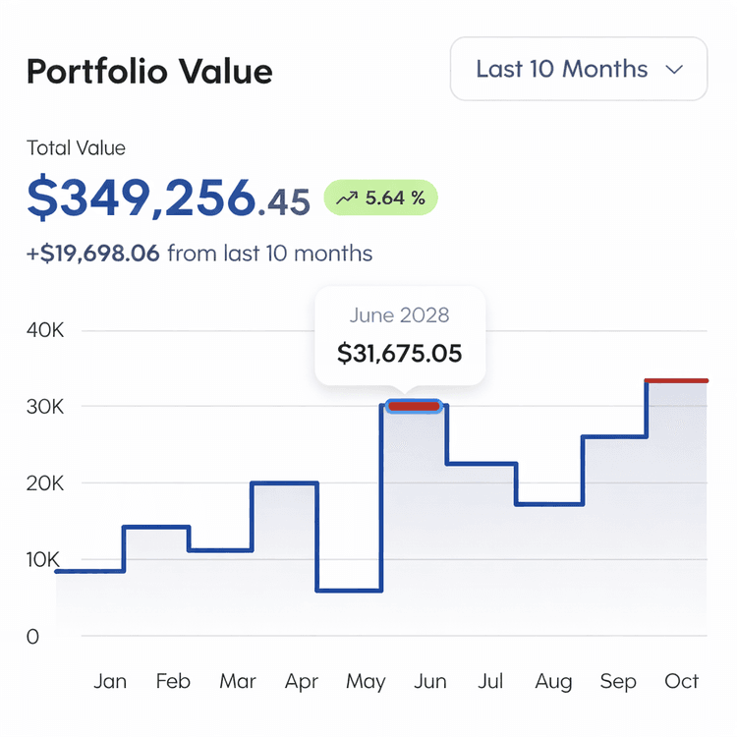Choose the Sep month label

click(x=618, y=681)
